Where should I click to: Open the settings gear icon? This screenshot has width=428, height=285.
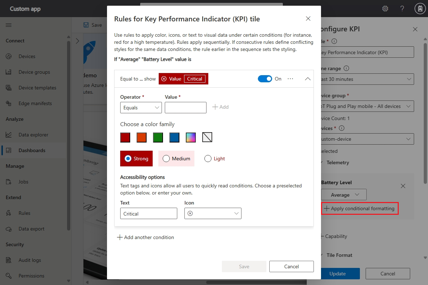(385, 9)
